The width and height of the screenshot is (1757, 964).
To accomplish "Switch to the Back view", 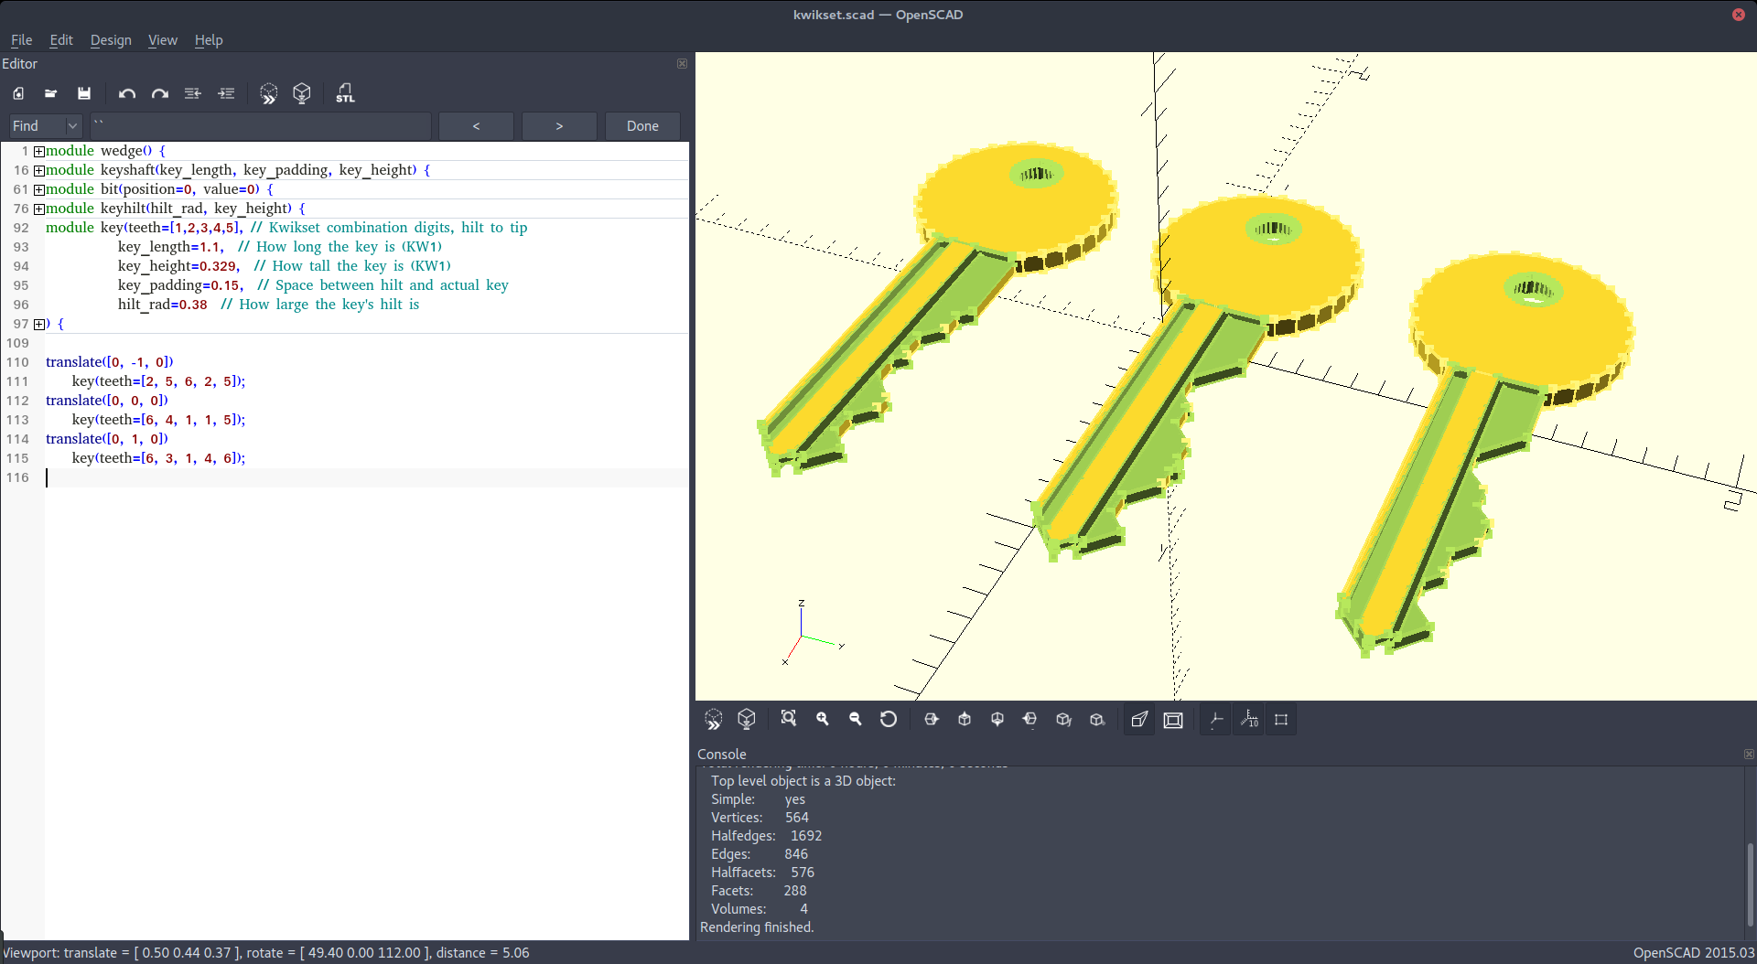I will [1097, 720].
